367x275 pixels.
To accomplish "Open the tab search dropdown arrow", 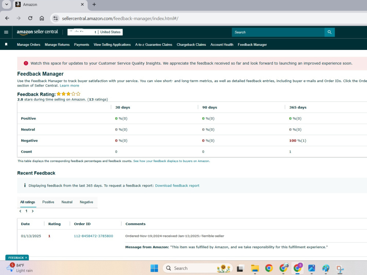I will click(x=7, y=4).
